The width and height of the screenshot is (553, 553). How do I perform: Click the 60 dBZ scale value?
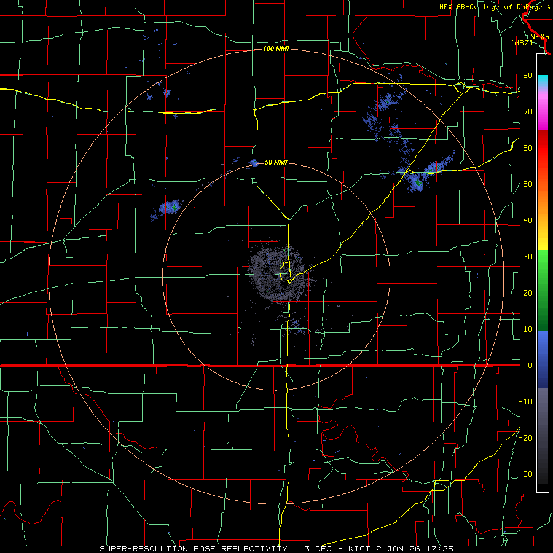pyautogui.click(x=528, y=147)
